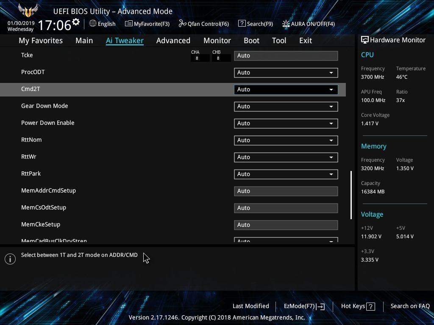Switch to the Boot tab

point(252,41)
